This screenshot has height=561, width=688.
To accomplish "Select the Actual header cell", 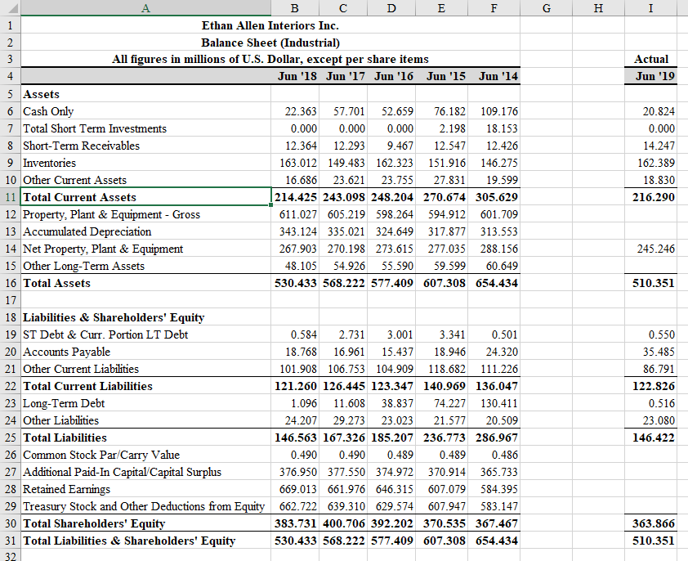I will (650, 60).
